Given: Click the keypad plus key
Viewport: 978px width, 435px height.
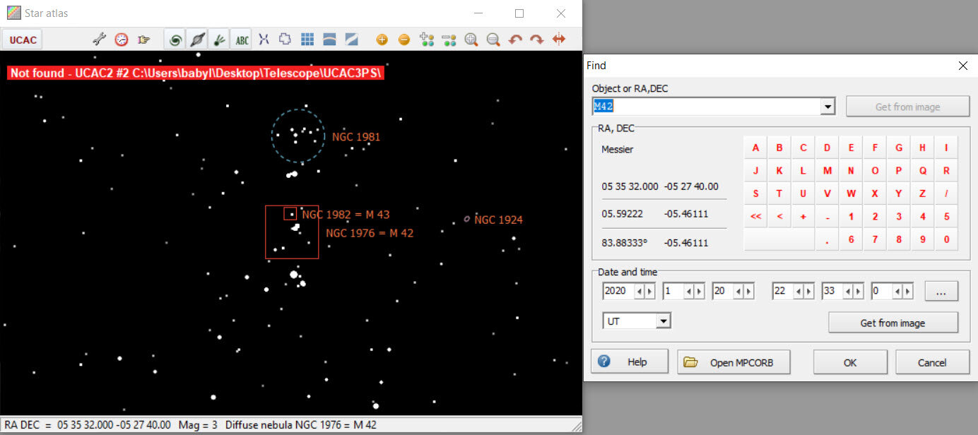Looking at the screenshot, I should click(803, 216).
